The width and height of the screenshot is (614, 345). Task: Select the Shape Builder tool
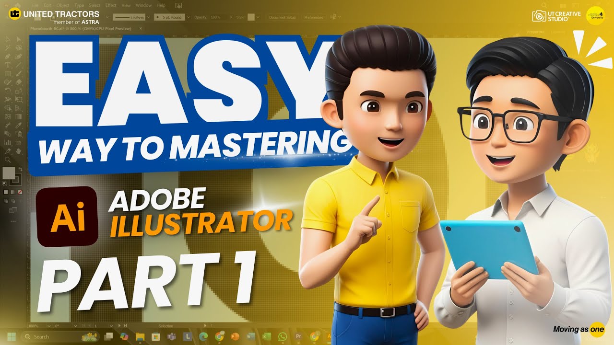point(8,108)
